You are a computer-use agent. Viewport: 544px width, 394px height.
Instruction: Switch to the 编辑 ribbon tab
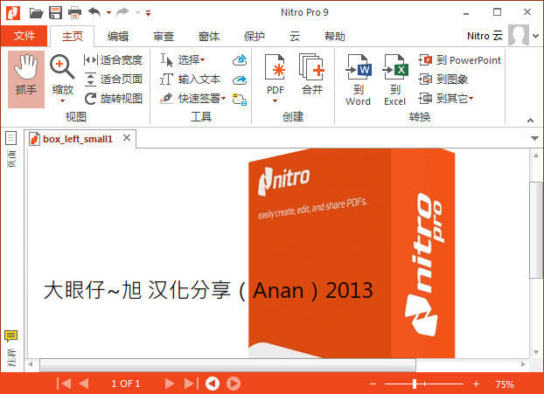117,36
